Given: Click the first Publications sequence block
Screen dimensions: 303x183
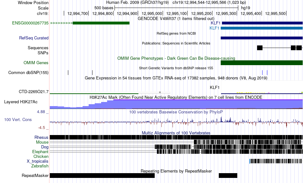Looking at the screenshot, I should pyautogui.click(x=260, y=48).
